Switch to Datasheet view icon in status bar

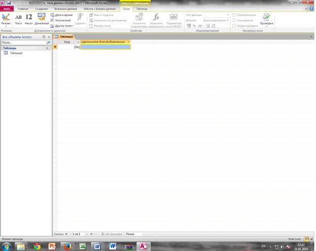307,239
